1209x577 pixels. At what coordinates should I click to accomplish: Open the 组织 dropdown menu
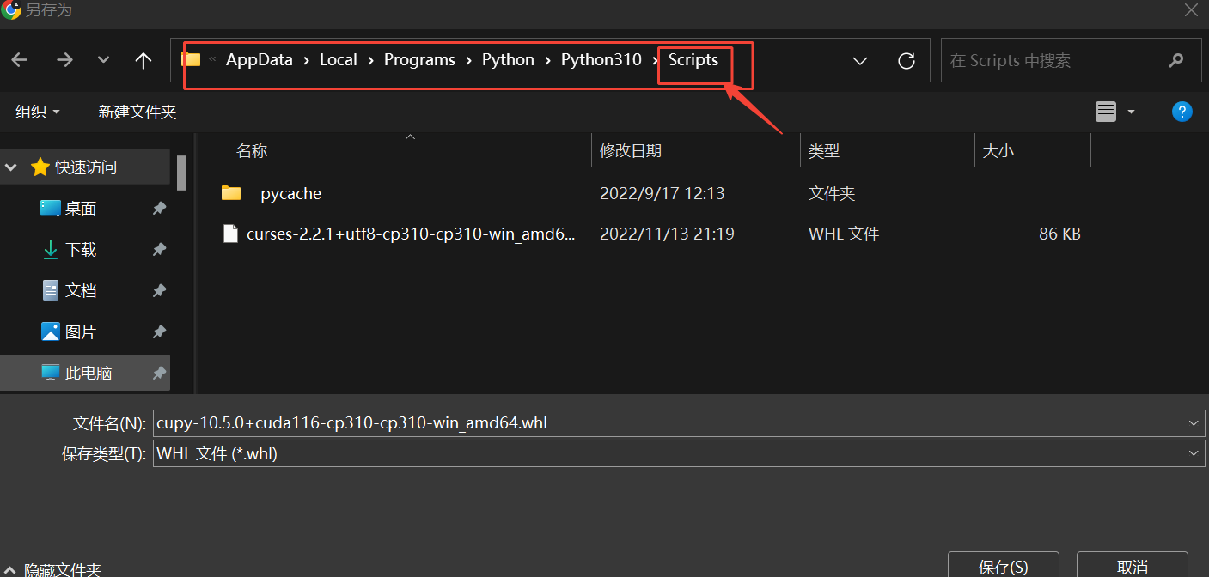[38, 112]
